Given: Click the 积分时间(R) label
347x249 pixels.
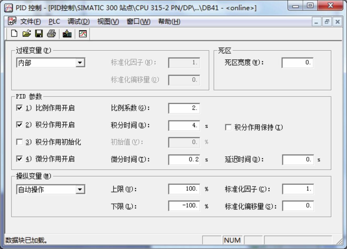Looking at the screenshot, I should pyautogui.click(x=130, y=125).
